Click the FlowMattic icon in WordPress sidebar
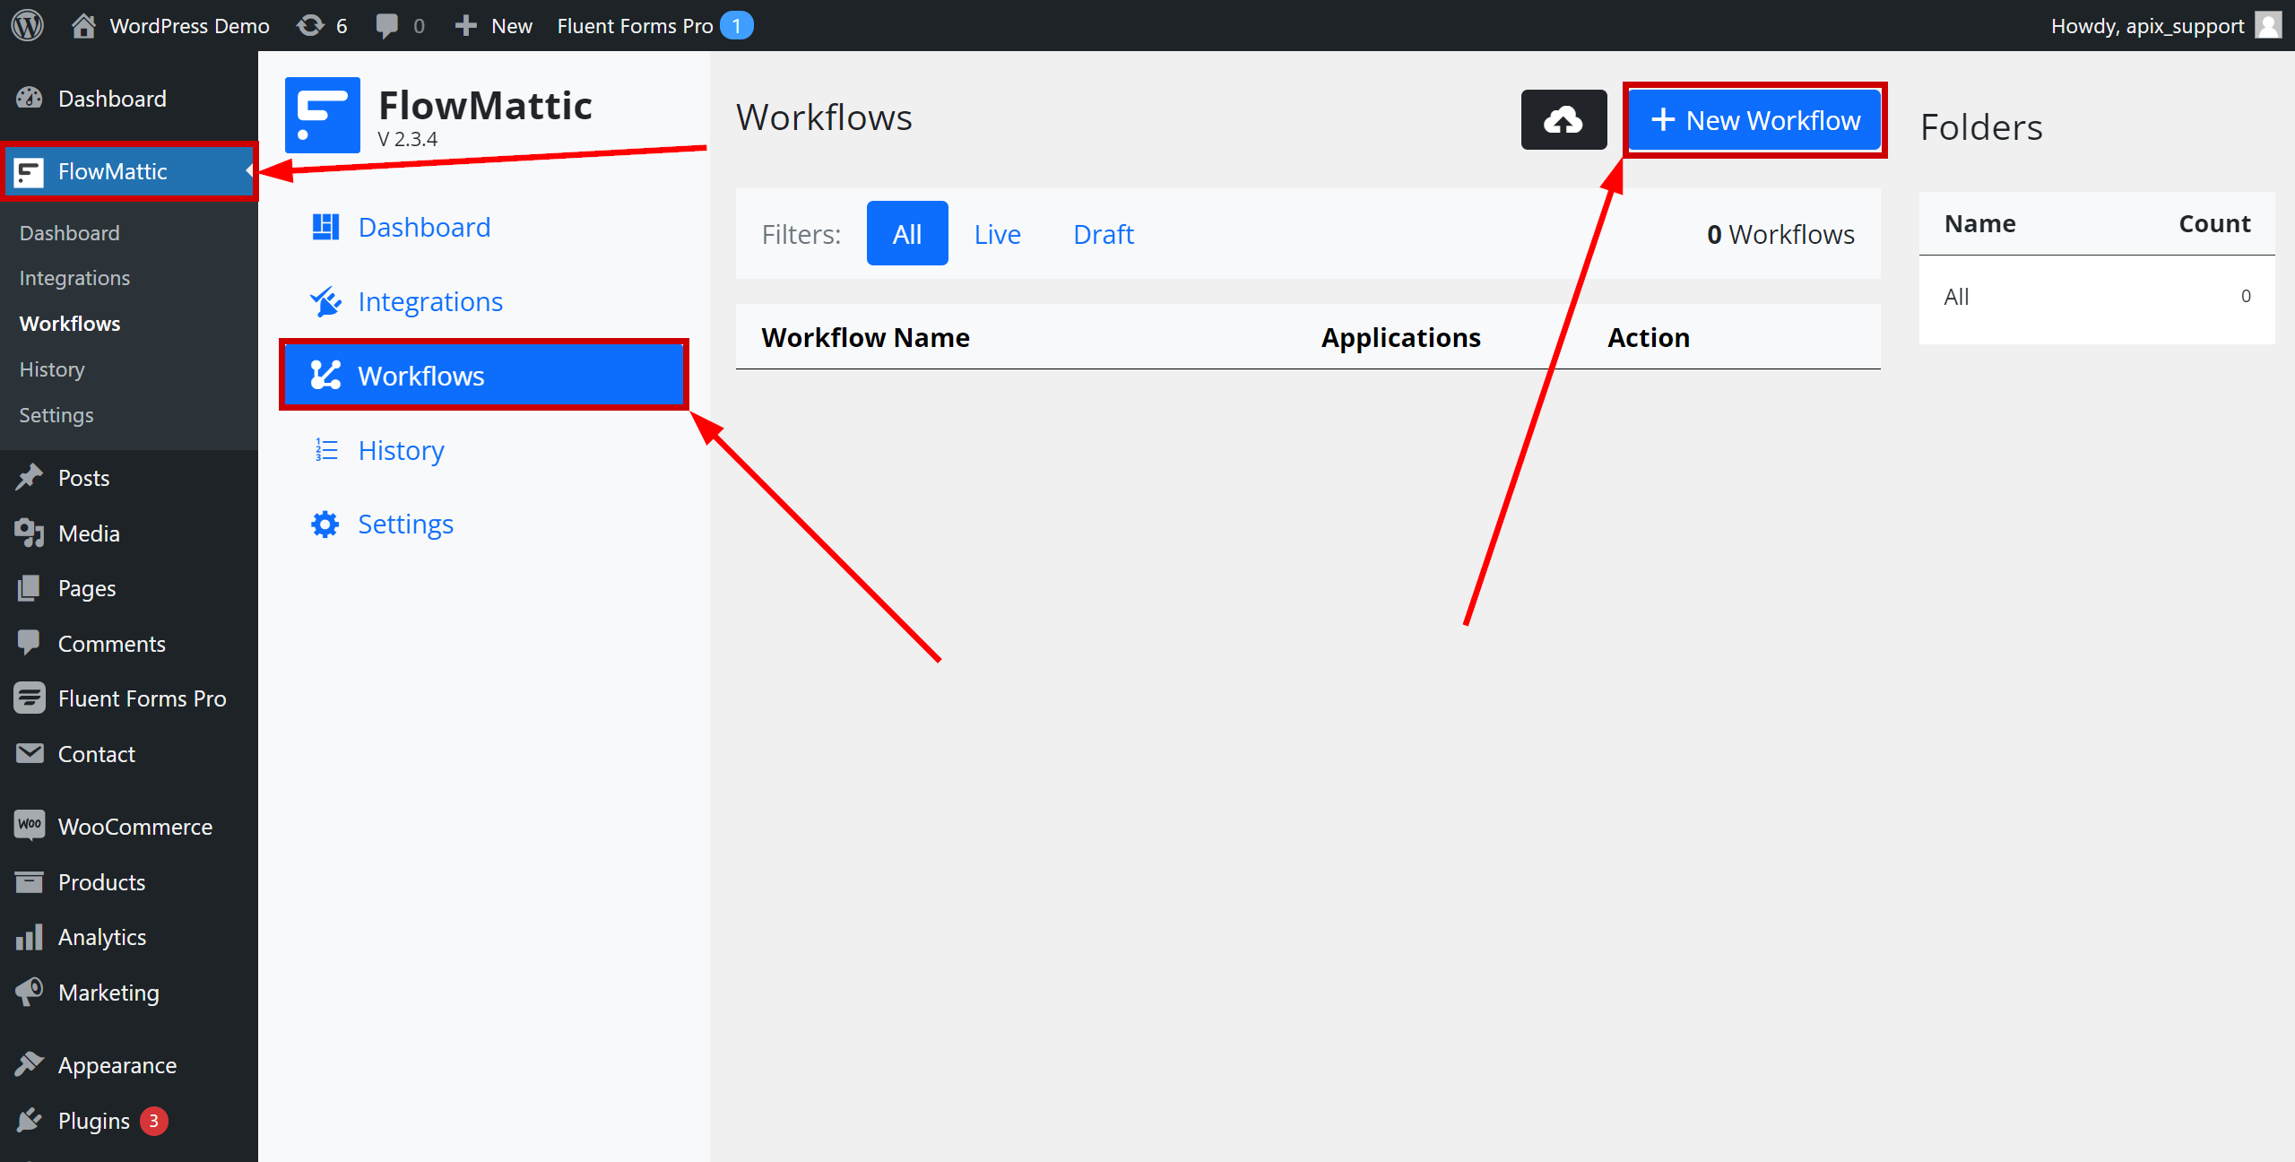 point(29,172)
